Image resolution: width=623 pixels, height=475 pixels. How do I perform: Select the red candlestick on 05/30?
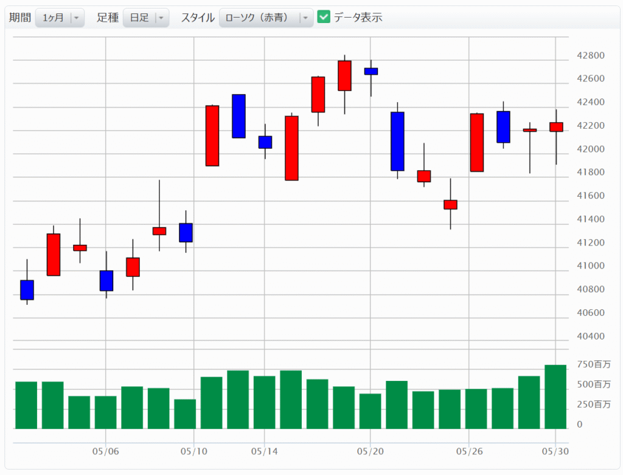pyautogui.click(x=556, y=127)
